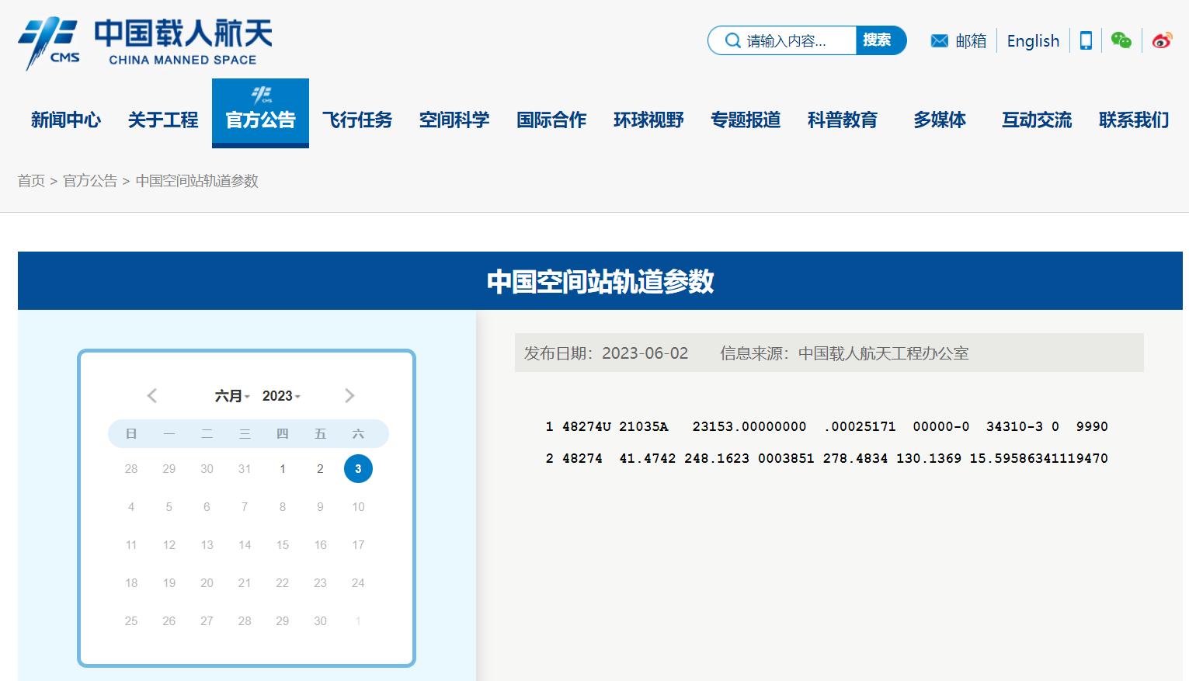Select June 3 on the calendar

coord(358,468)
